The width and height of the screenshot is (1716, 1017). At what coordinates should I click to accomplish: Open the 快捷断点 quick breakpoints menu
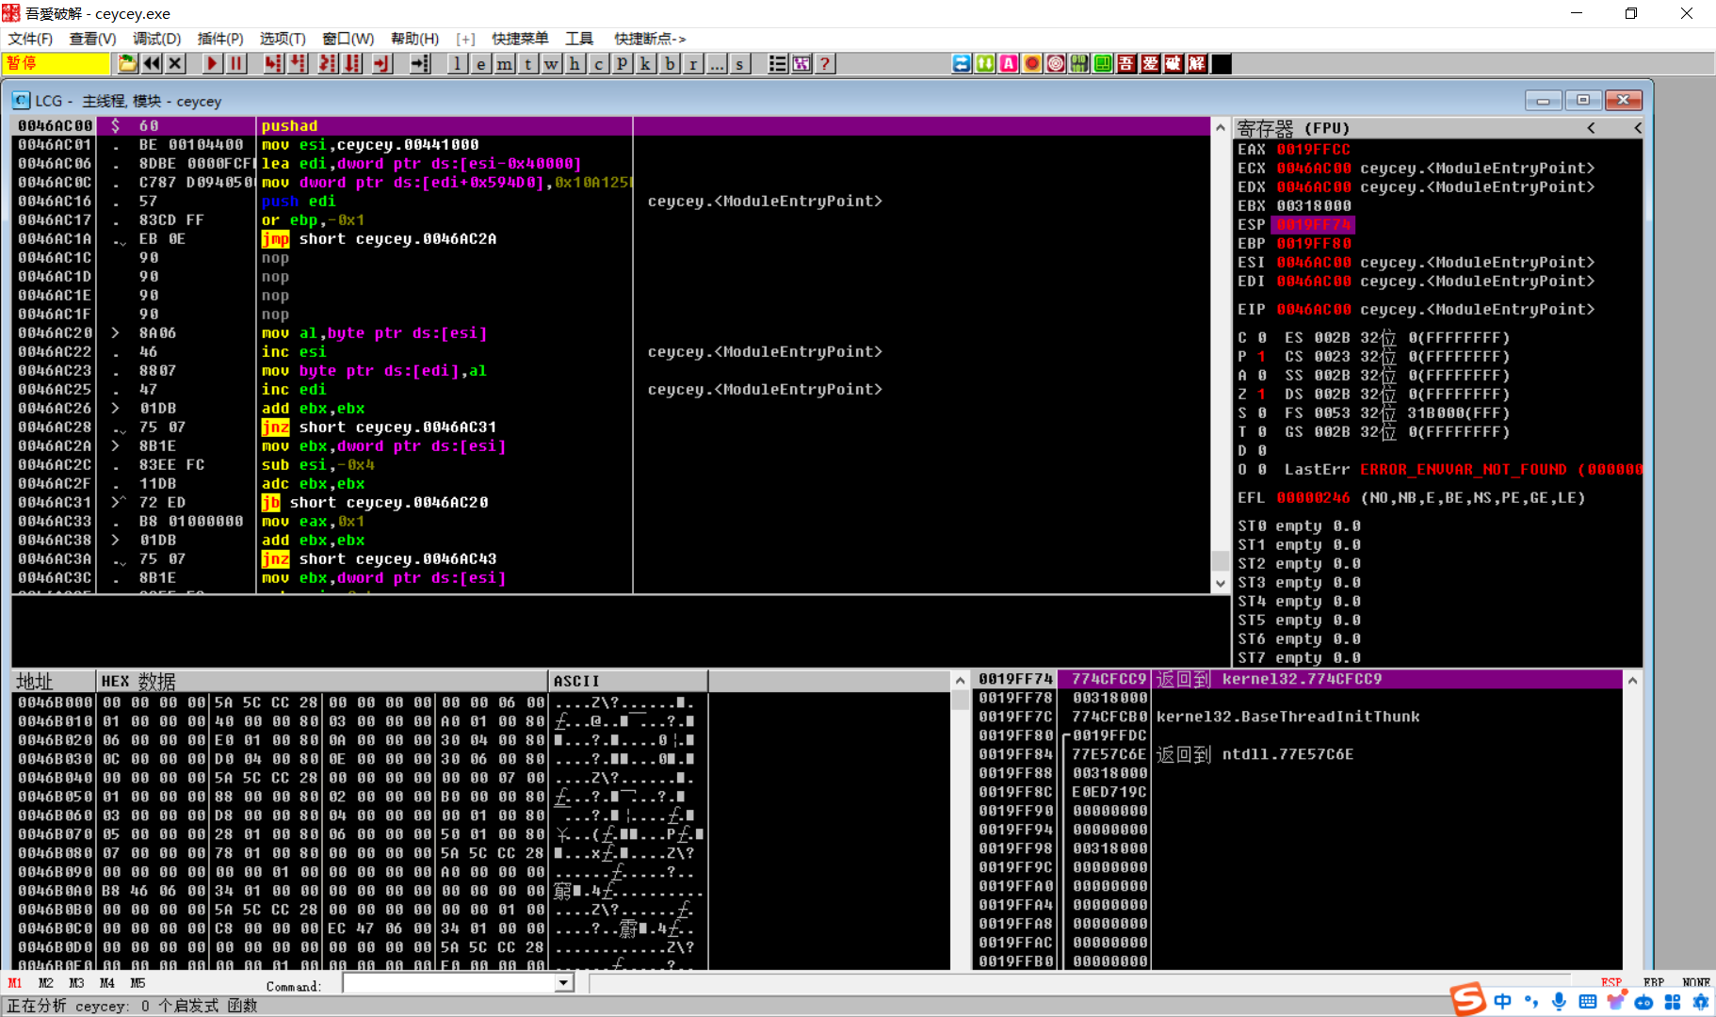coord(650,39)
